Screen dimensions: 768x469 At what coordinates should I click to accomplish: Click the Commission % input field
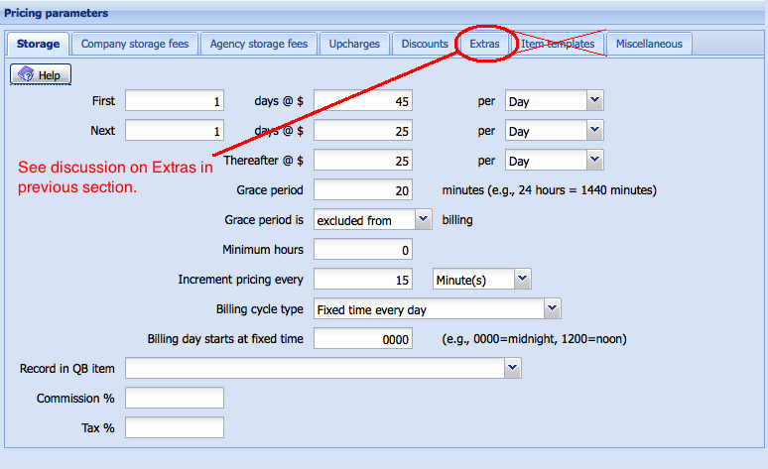click(x=175, y=398)
